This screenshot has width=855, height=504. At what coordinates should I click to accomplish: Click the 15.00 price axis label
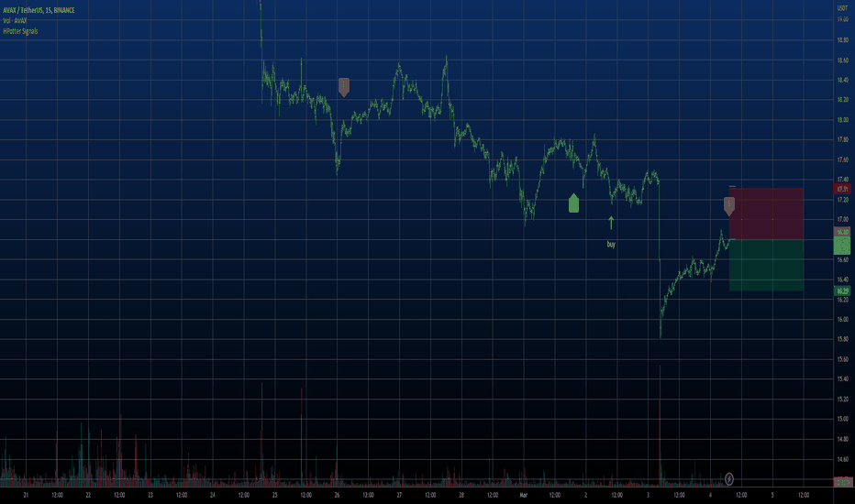tap(842, 419)
